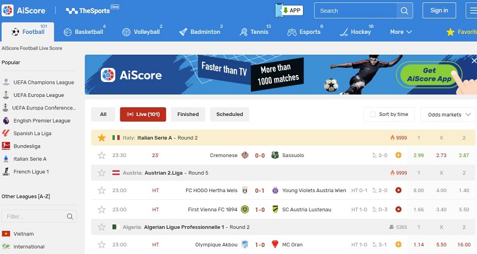Unfavorite the Italian Serie A league star

click(101, 138)
